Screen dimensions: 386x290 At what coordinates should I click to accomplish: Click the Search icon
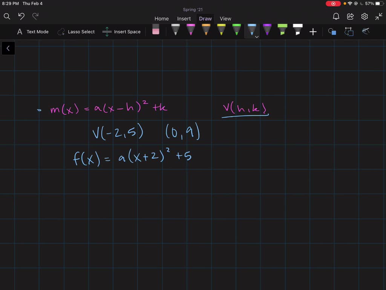point(7,16)
